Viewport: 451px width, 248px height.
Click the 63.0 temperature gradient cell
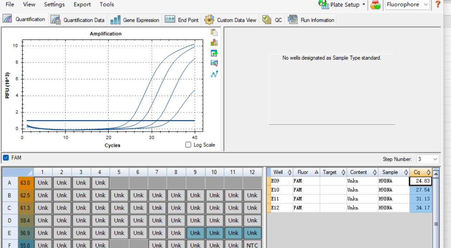point(25,183)
